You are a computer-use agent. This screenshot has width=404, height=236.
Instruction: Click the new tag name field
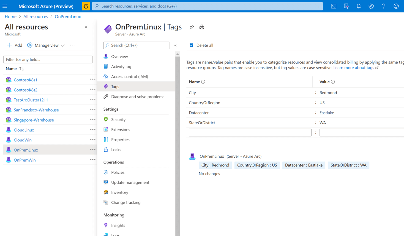[250, 133]
